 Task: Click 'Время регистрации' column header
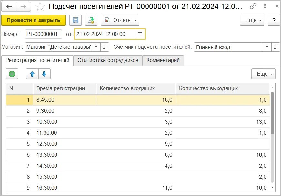pyautogui.click(x=65, y=88)
